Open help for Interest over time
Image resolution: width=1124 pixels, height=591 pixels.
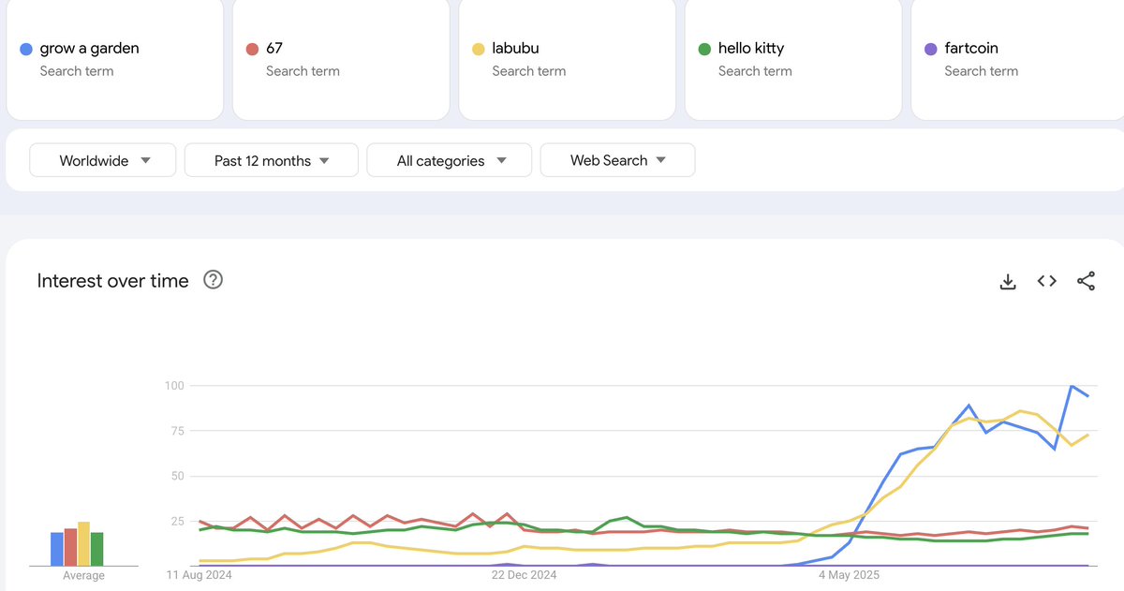(213, 279)
